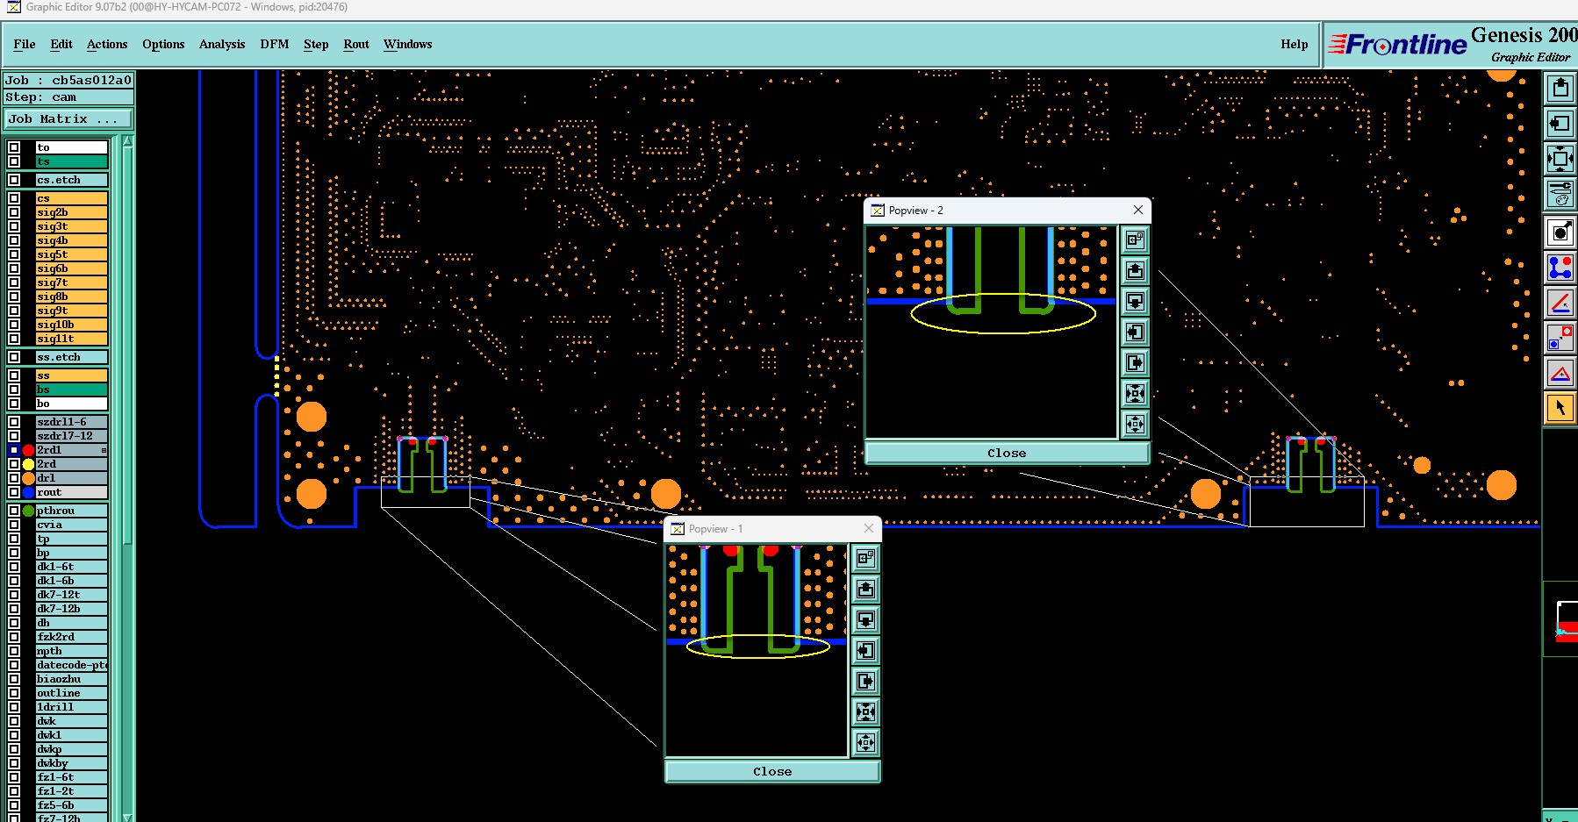
Task: Click Close button in Popview 2
Action: pyautogui.click(x=1007, y=453)
